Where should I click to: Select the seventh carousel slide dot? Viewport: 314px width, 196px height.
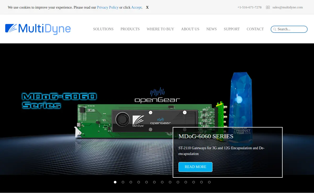tap(162, 182)
